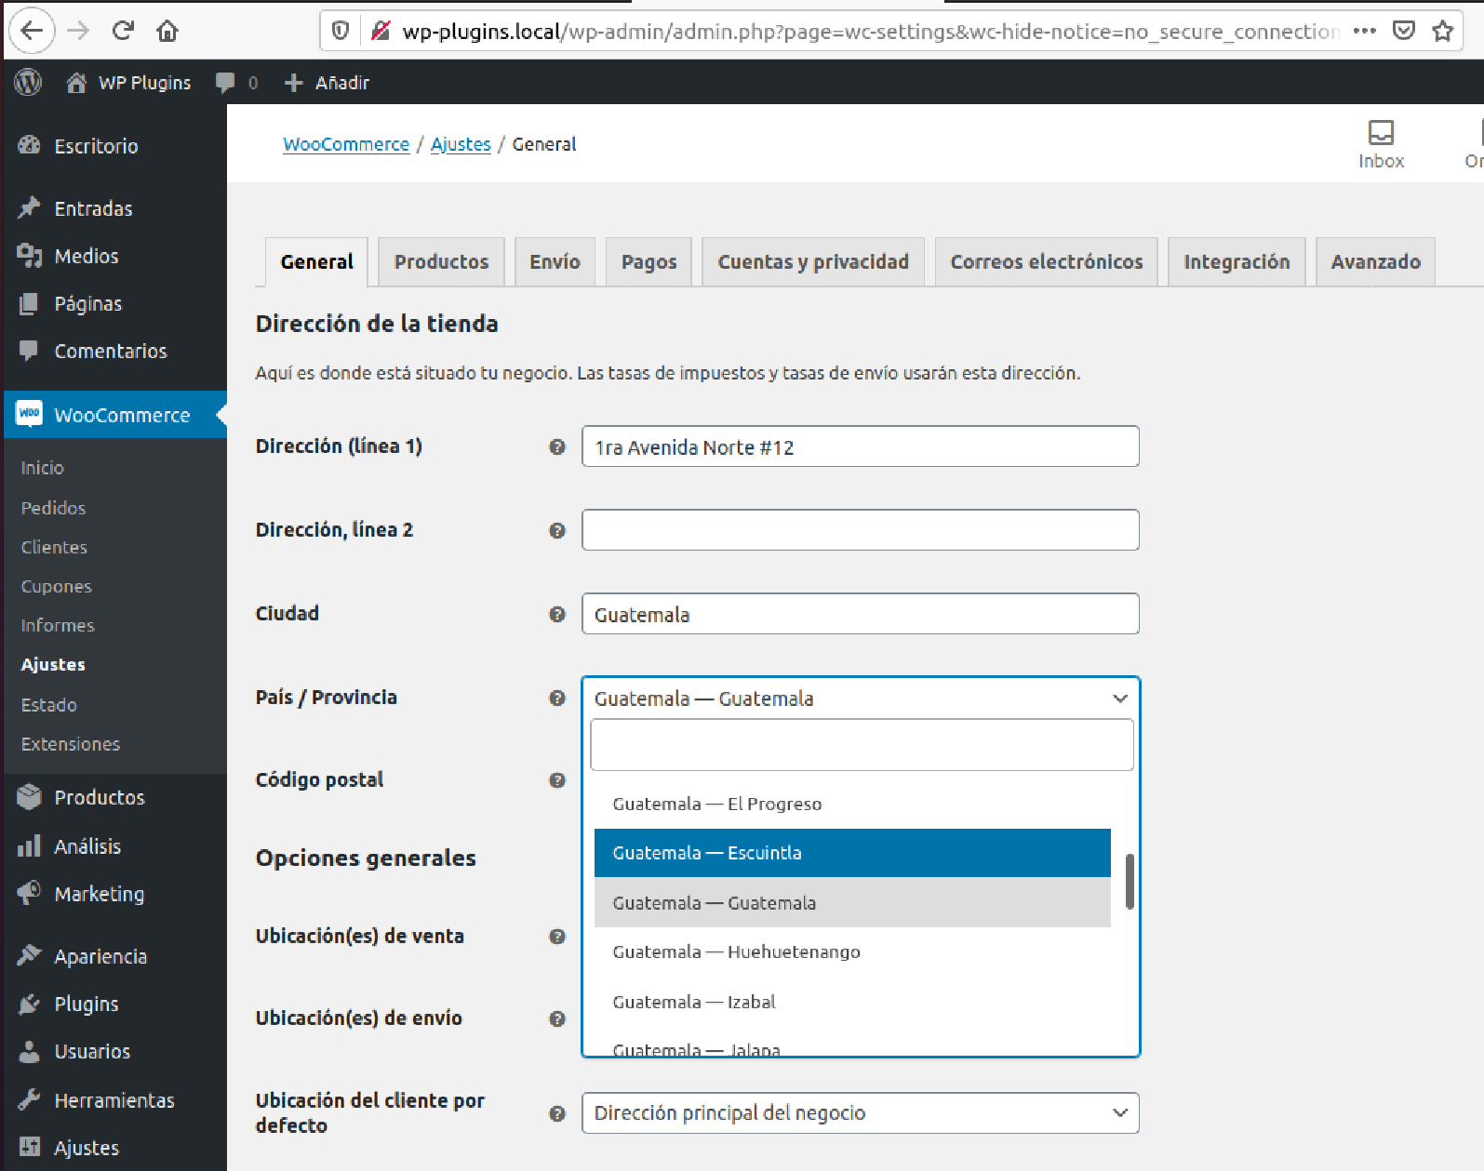Save page to Pocket icon

point(1404,31)
